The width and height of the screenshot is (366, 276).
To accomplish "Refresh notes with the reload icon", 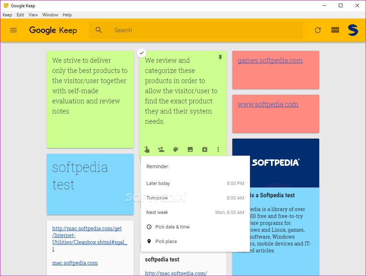I will click(x=318, y=30).
